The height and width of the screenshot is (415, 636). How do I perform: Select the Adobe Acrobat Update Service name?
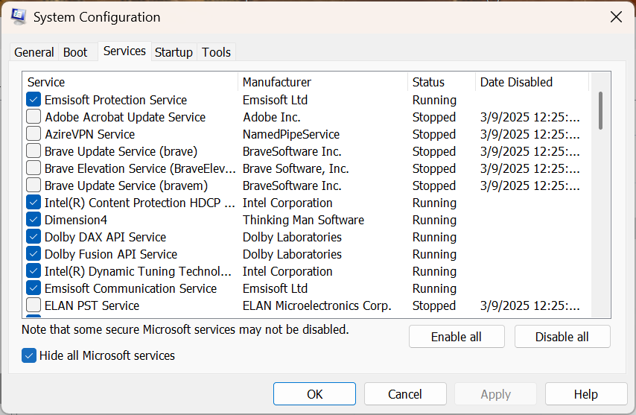[x=125, y=117]
